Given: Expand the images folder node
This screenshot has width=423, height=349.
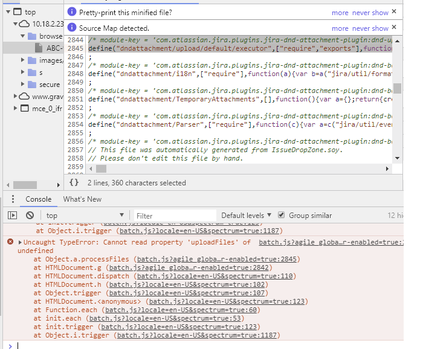Looking at the screenshot, I should (23, 60).
